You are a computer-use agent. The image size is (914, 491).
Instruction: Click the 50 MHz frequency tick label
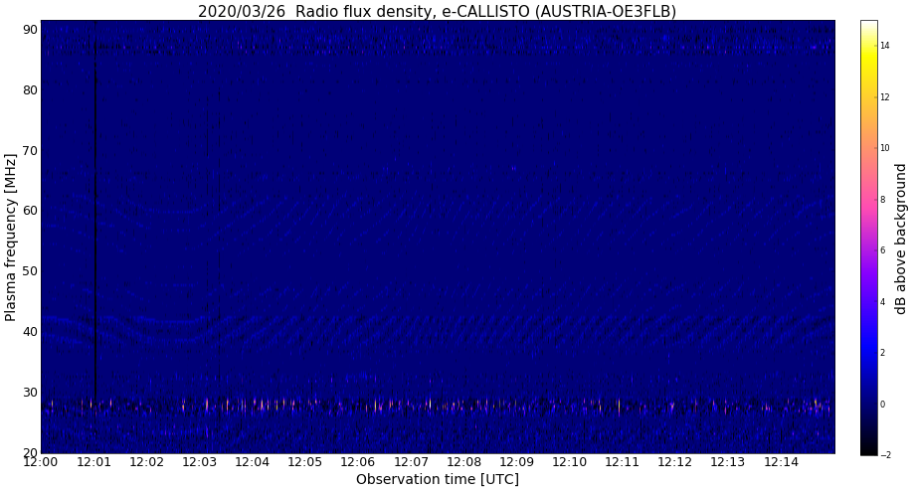point(30,271)
